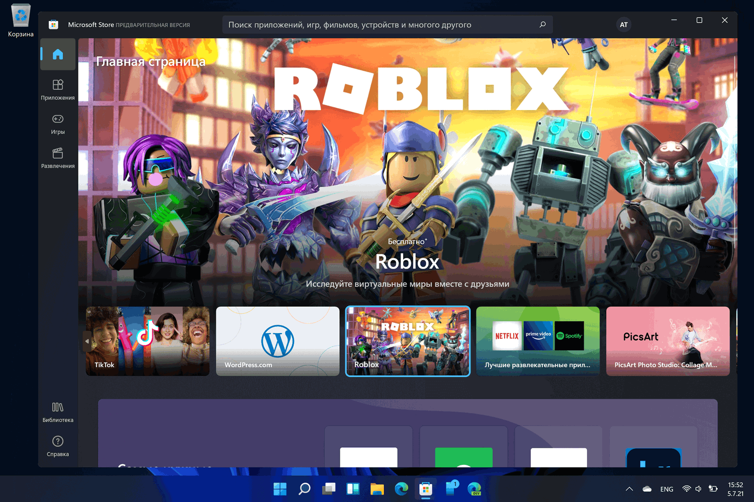The height and width of the screenshot is (502, 754).
Task: Open the Home page in the Store sidebar
Action: 58,54
